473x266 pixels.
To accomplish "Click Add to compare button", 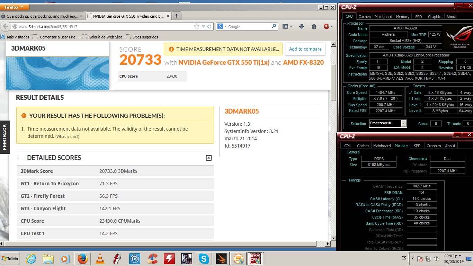I will point(305,49).
